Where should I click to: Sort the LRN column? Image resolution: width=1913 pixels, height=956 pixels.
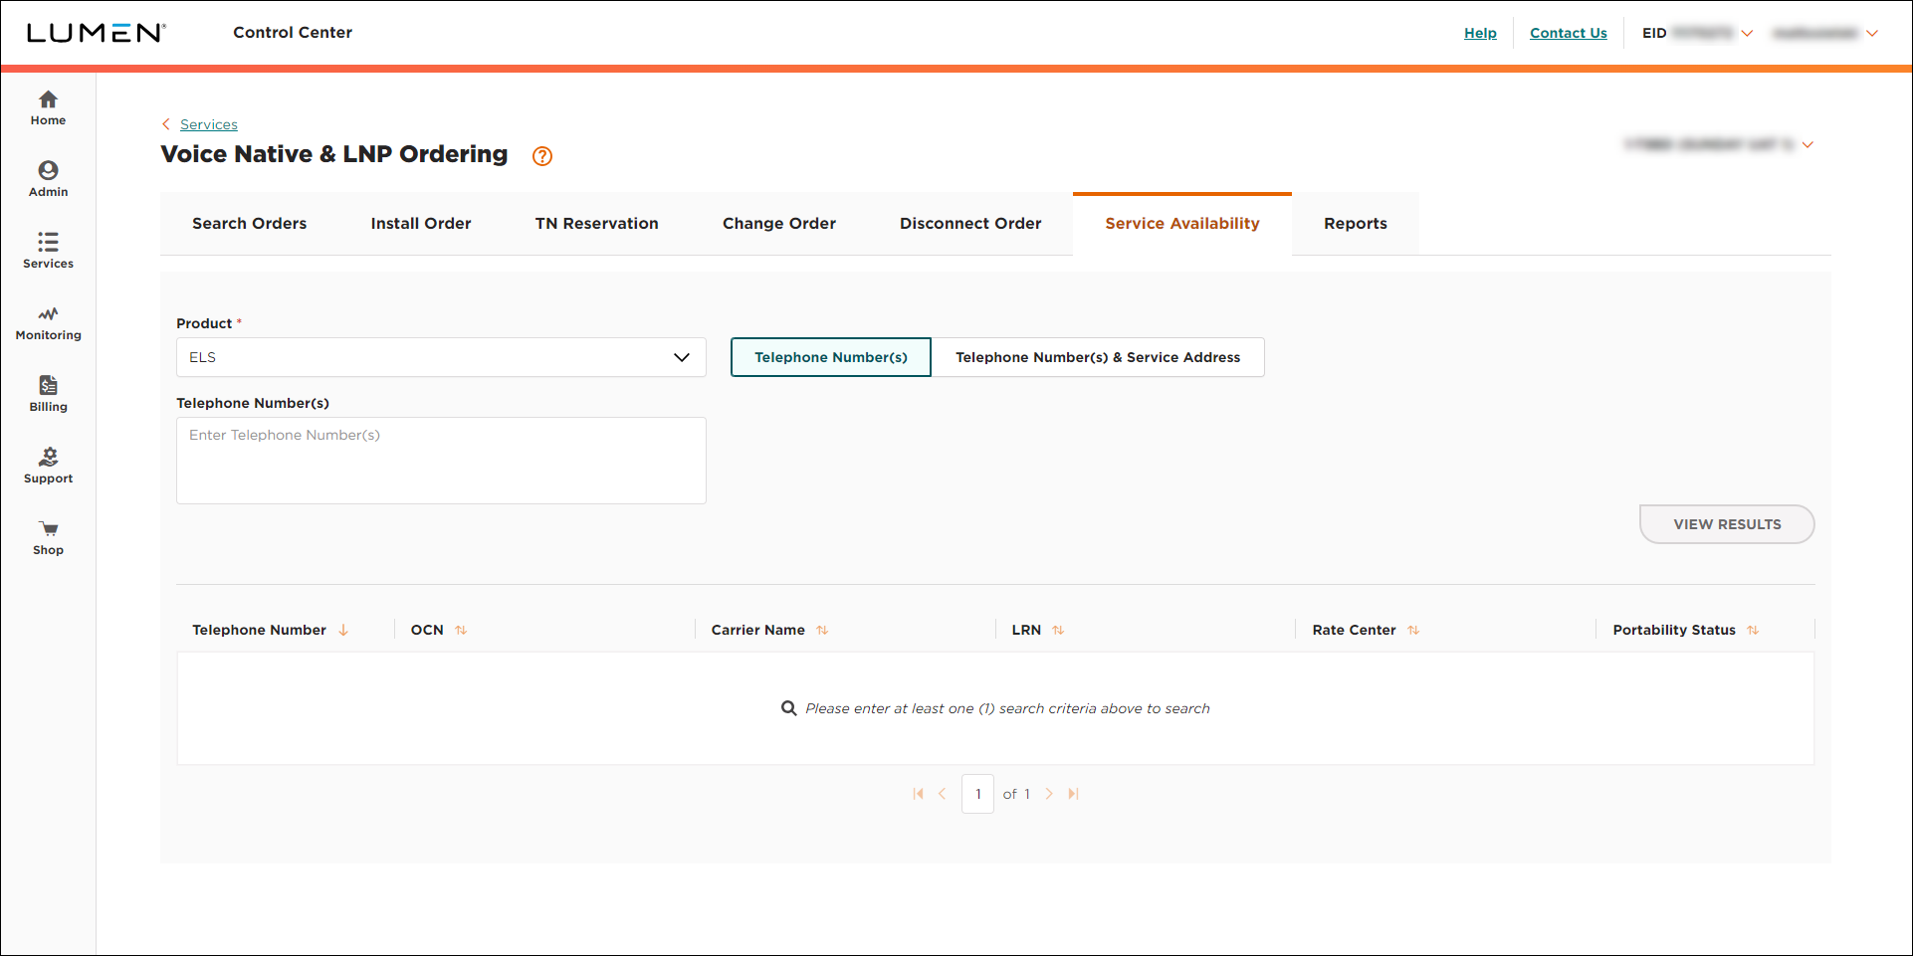1058,630
